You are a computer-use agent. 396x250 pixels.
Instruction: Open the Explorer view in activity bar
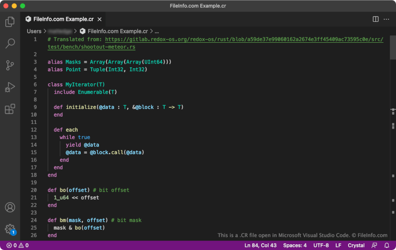click(x=10, y=22)
